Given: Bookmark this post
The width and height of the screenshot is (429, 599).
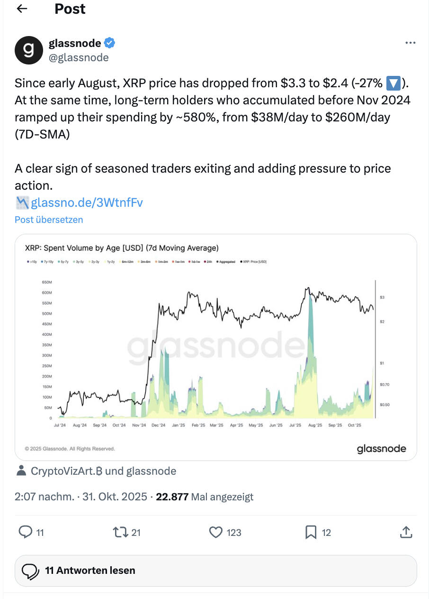Looking at the screenshot, I should pos(311,533).
